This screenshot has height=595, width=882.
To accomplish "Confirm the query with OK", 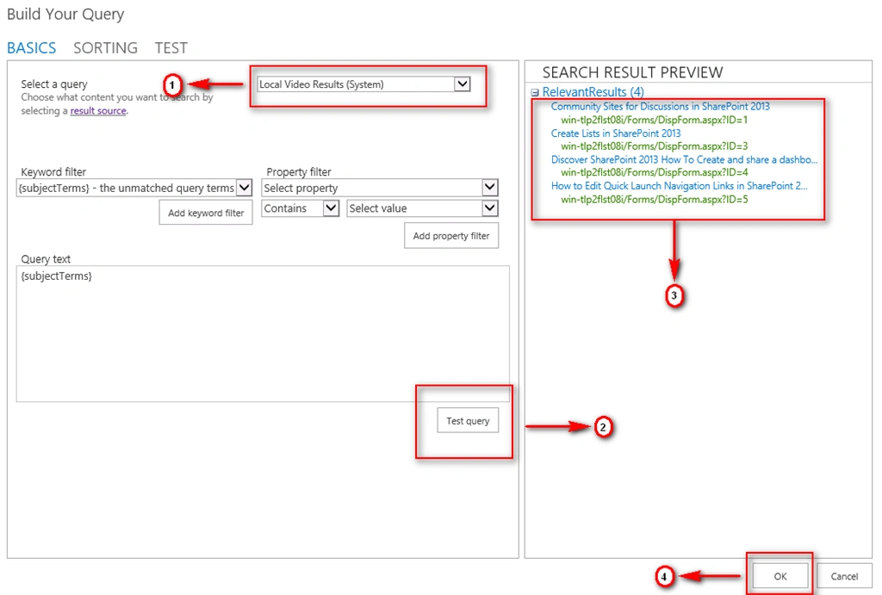I will [780, 576].
